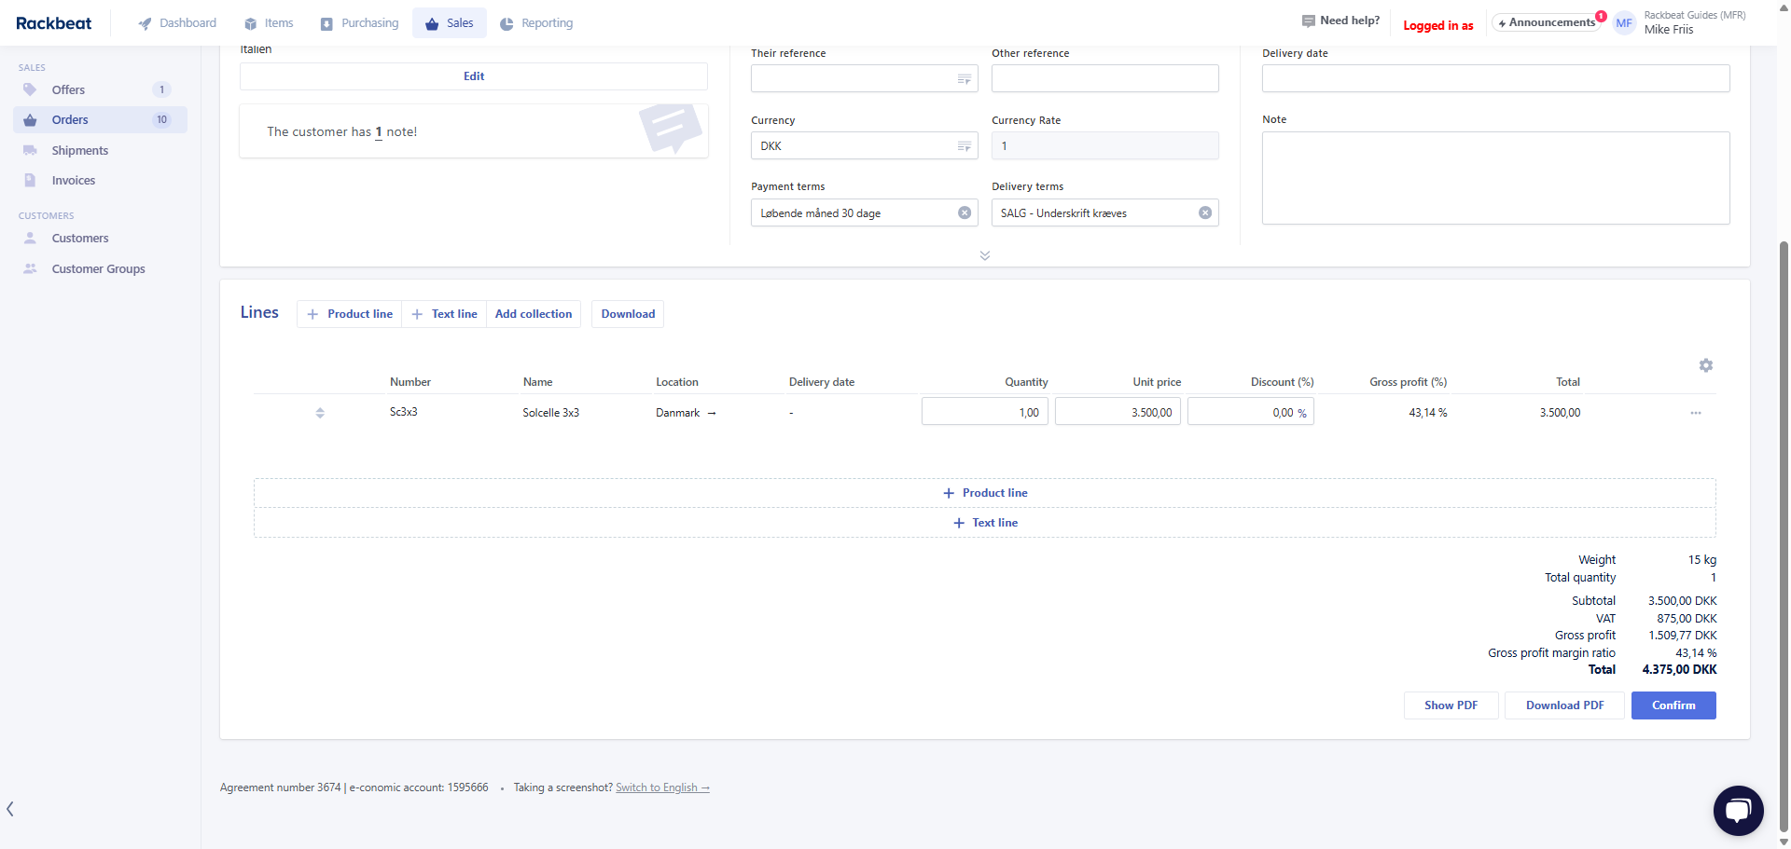Clear the payment terms field

click(965, 213)
